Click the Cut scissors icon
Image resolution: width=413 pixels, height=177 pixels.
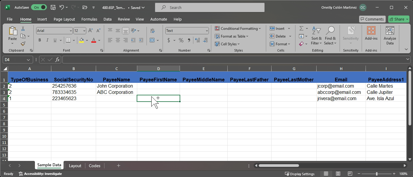tap(23, 29)
